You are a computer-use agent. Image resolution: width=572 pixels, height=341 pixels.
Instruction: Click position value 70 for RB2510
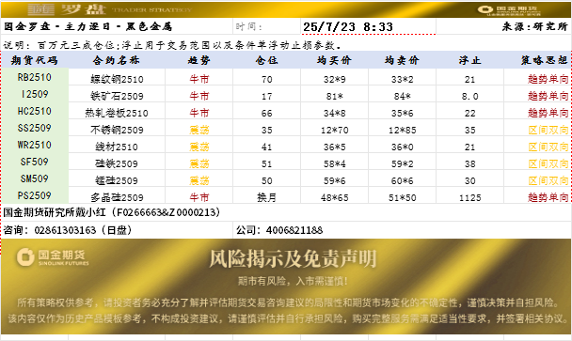[x=266, y=80]
